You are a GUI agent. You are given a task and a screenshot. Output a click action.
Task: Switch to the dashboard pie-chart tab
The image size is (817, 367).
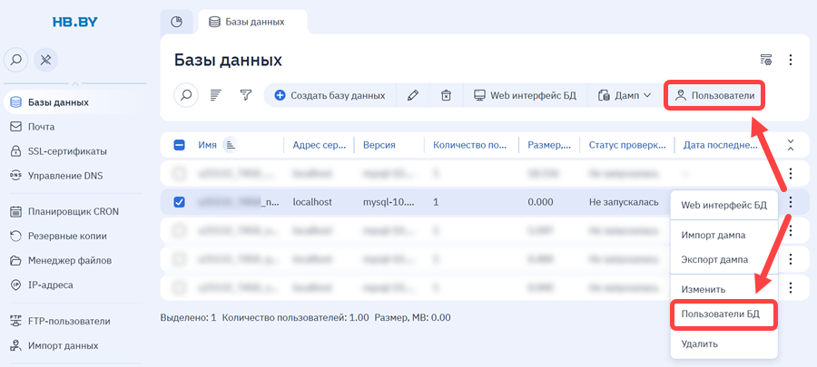click(x=177, y=22)
